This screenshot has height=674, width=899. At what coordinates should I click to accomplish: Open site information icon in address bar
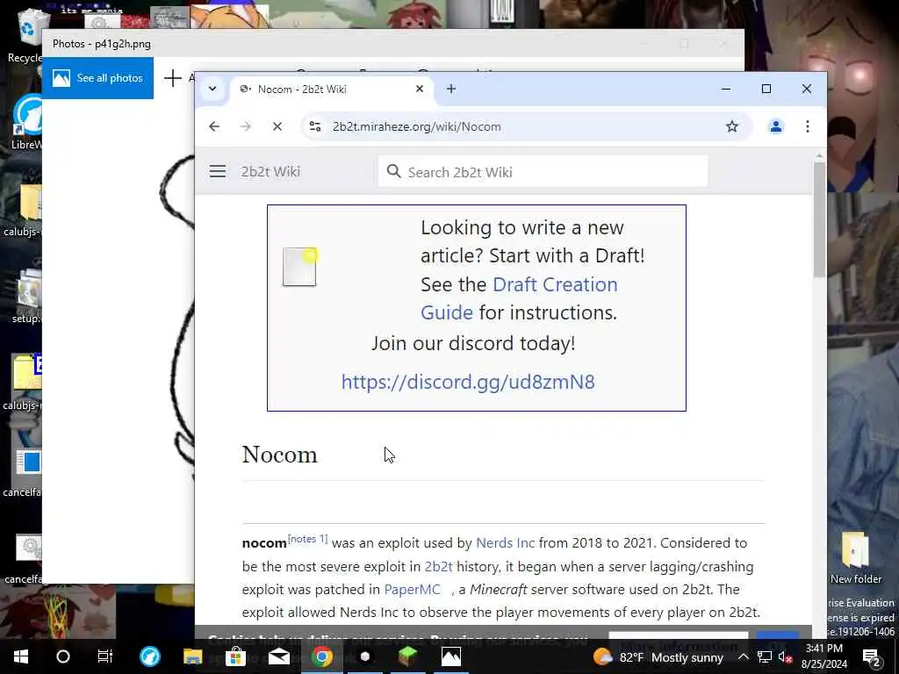tap(315, 126)
